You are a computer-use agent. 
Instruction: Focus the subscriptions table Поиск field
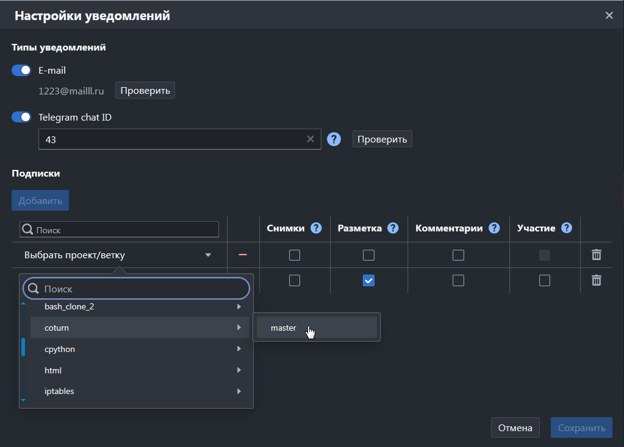coord(120,229)
